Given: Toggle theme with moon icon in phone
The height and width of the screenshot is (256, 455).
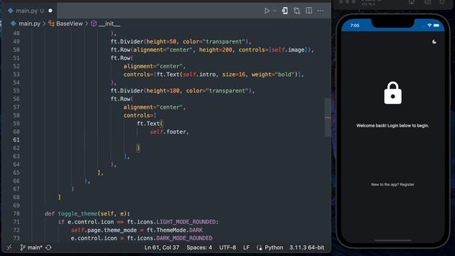Looking at the screenshot, I should pos(434,42).
